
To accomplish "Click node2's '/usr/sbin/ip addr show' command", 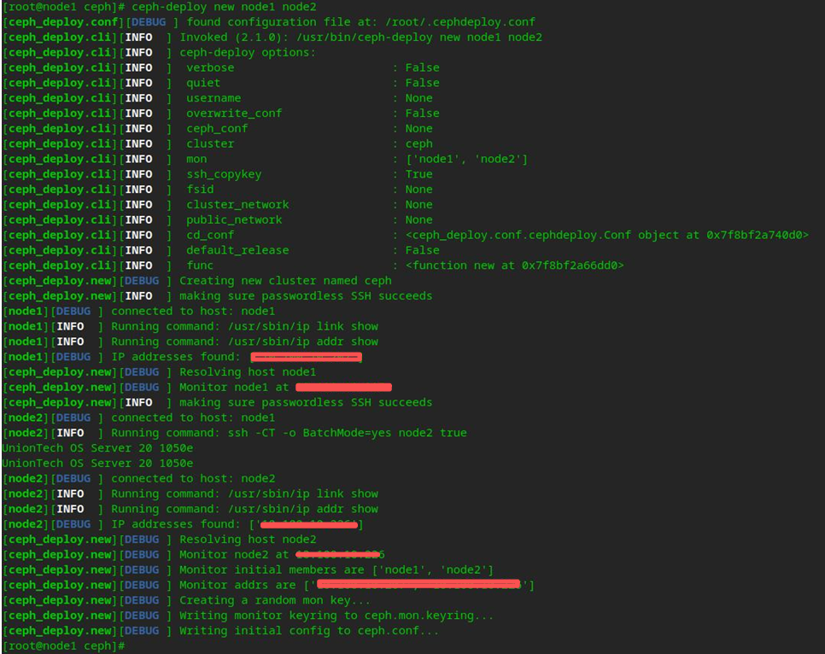I will 303,510.
